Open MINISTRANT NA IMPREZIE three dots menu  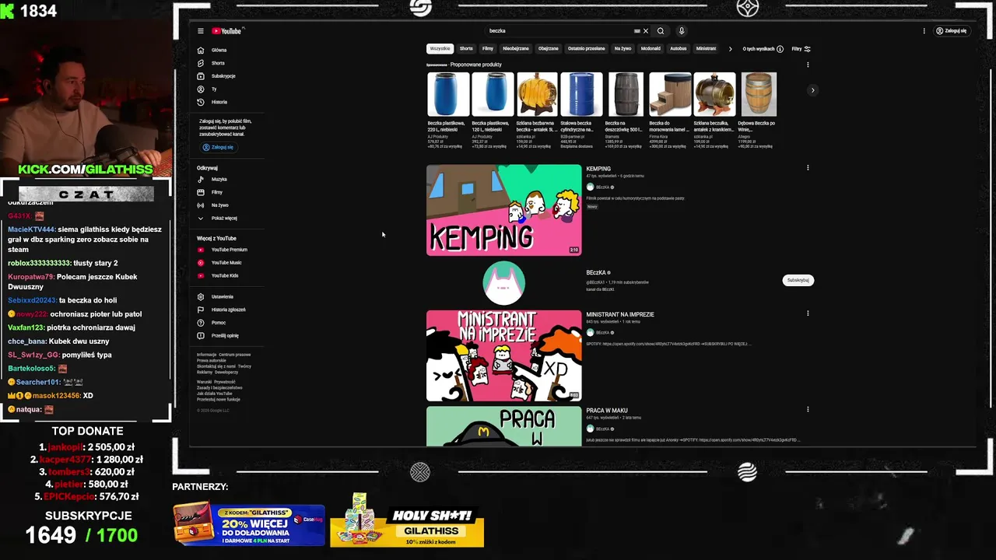tap(808, 313)
